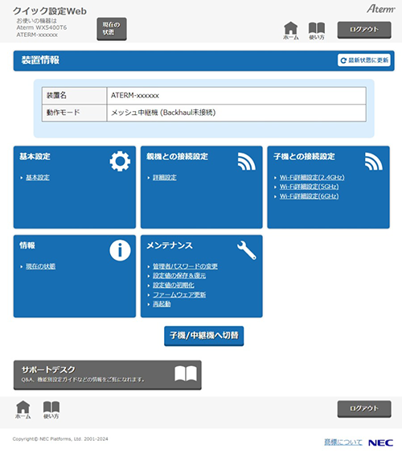Open the サポートデスク banner
This screenshot has width=402, height=453.
pos(108,375)
